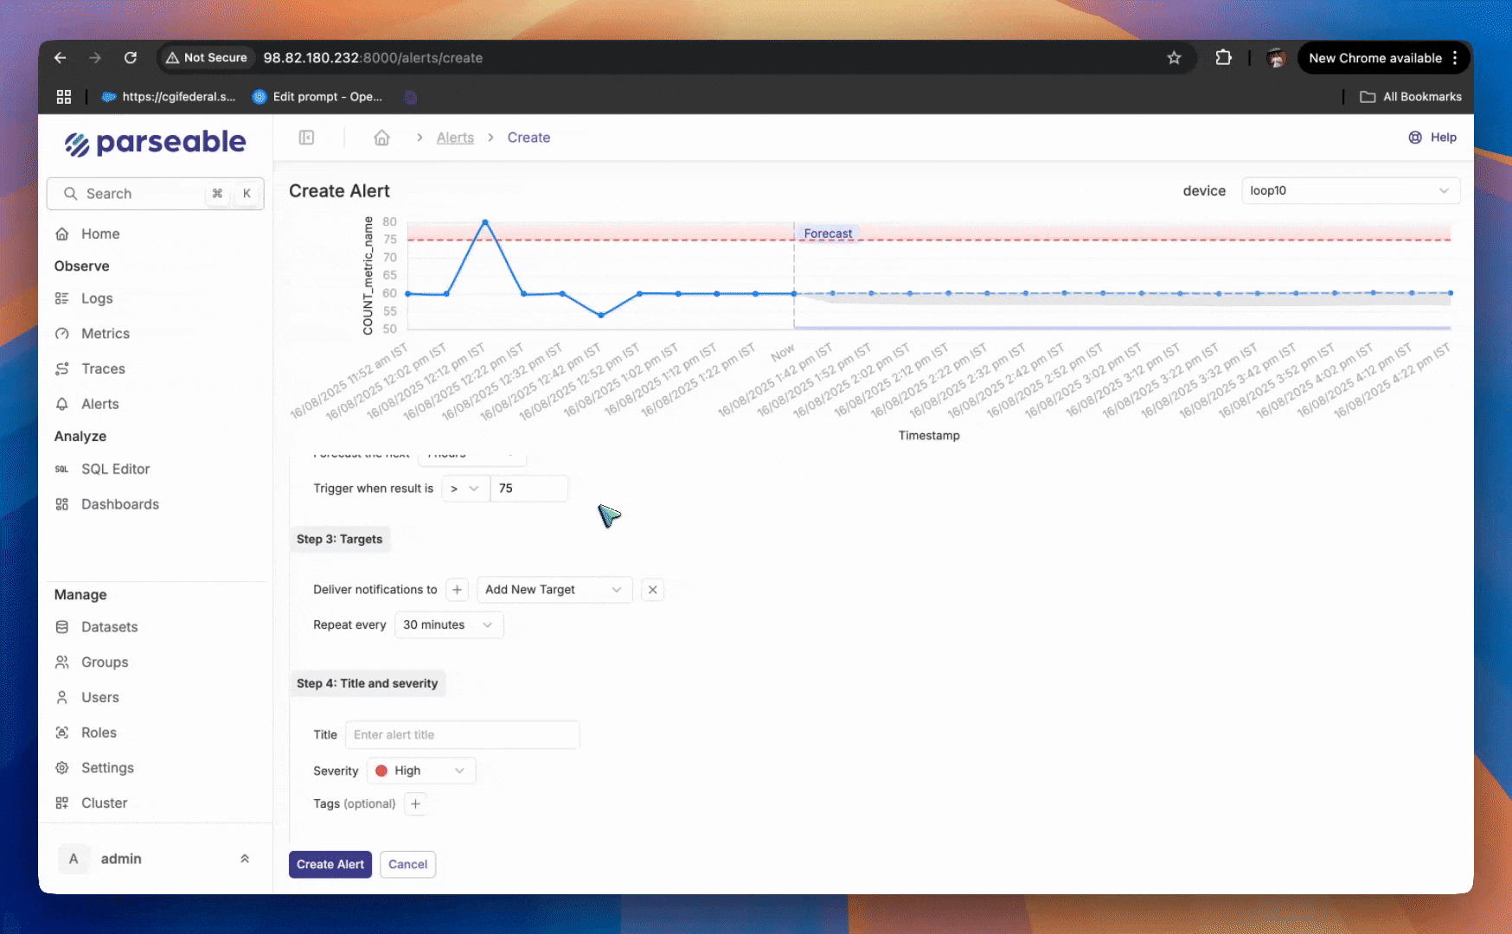
Task: Change the Repeat every 30 minutes dropdown
Action: coord(448,625)
